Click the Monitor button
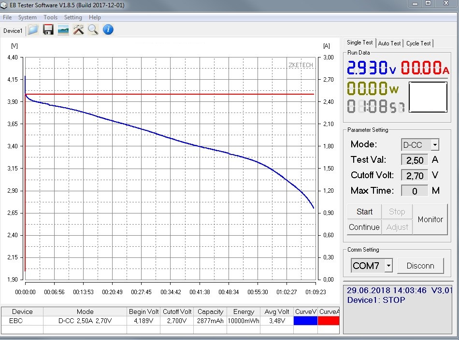 430,219
